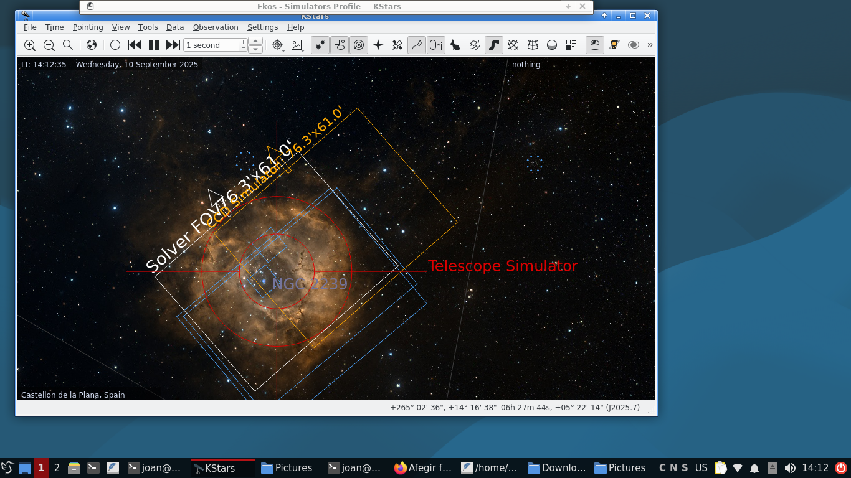Open zoom to angular size tool
The height and width of the screenshot is (478, 851).
pyautogui.click(x=68, y=45)
